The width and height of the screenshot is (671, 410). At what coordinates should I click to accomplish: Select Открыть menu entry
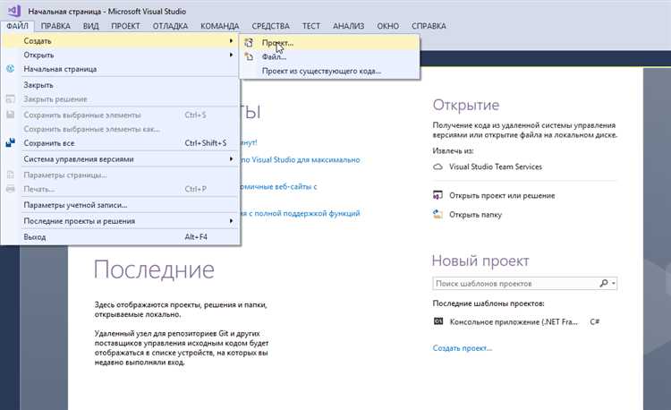click(x=120, y=55)
